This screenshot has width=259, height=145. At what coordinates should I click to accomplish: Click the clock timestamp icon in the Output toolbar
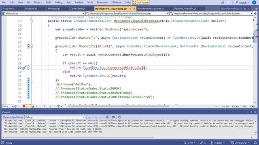coord(120,117)
